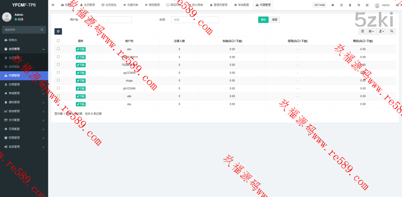Refresh the table with dark refresh button
The image size is (402, 197).
58,31
